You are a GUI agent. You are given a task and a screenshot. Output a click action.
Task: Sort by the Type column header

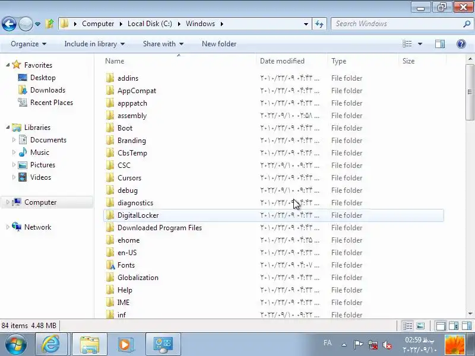point(363,61)
